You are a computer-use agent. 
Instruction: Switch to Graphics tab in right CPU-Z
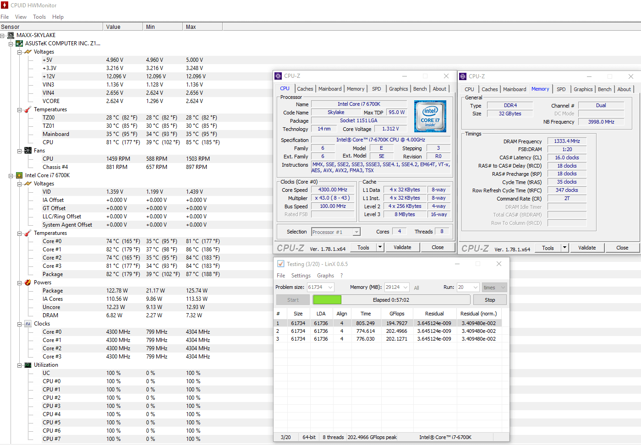583,89
